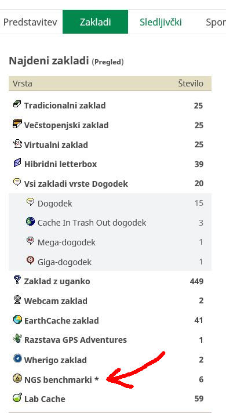This screenshot has width=226, height=413.
Task: Click the Večstopenjski zaklad multi-cache icon
Action: coord(17,124)
